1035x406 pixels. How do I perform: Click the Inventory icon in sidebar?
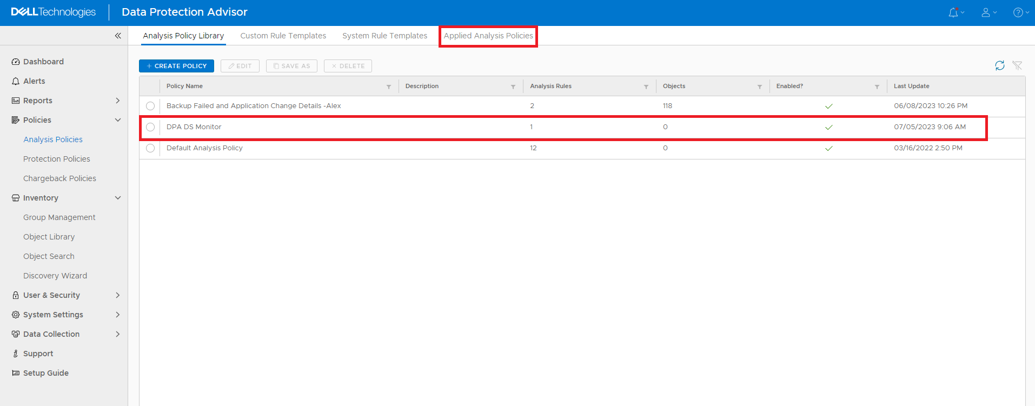coord(16,198)
